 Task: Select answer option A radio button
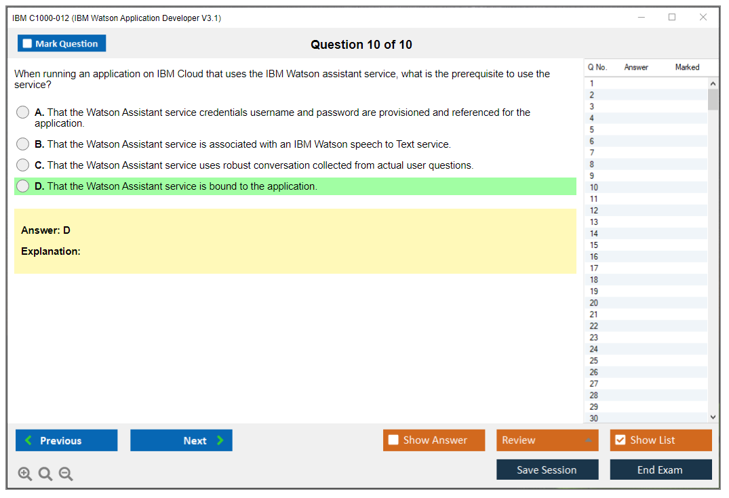coord(23,112)
